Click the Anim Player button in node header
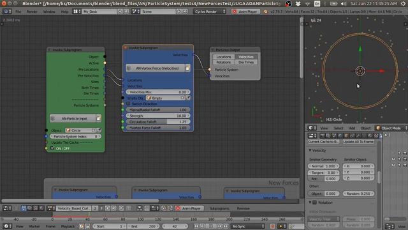This screenshot has height=230, width=408. tap(189, 208)
